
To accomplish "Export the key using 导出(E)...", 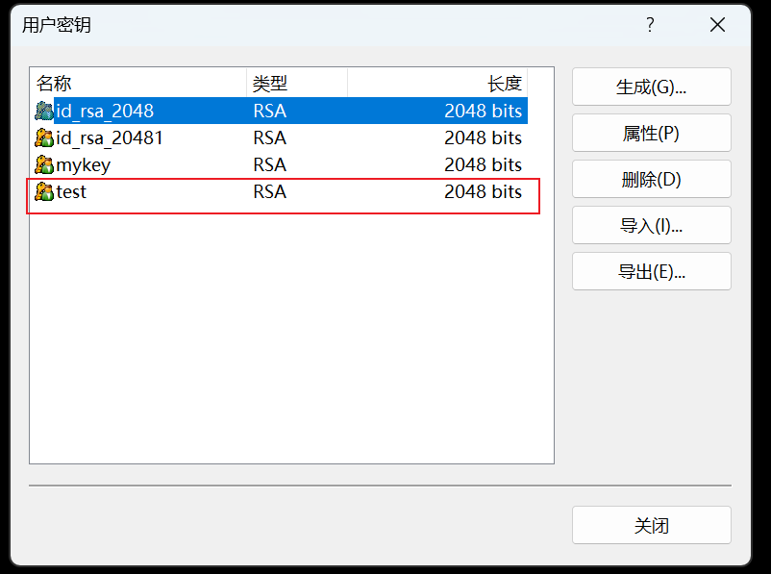I will pyautogui.click(x=651, y=271).
